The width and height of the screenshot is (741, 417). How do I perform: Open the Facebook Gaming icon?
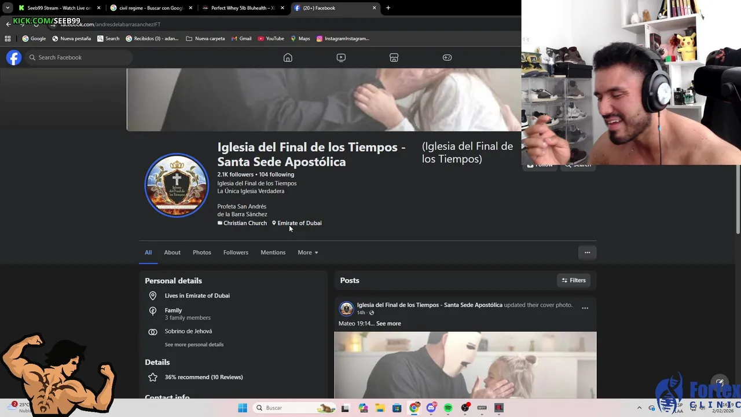(447, 57)
